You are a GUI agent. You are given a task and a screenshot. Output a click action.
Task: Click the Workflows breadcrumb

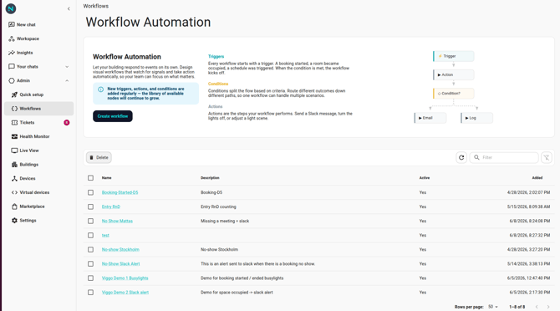(x=96, y=6)
